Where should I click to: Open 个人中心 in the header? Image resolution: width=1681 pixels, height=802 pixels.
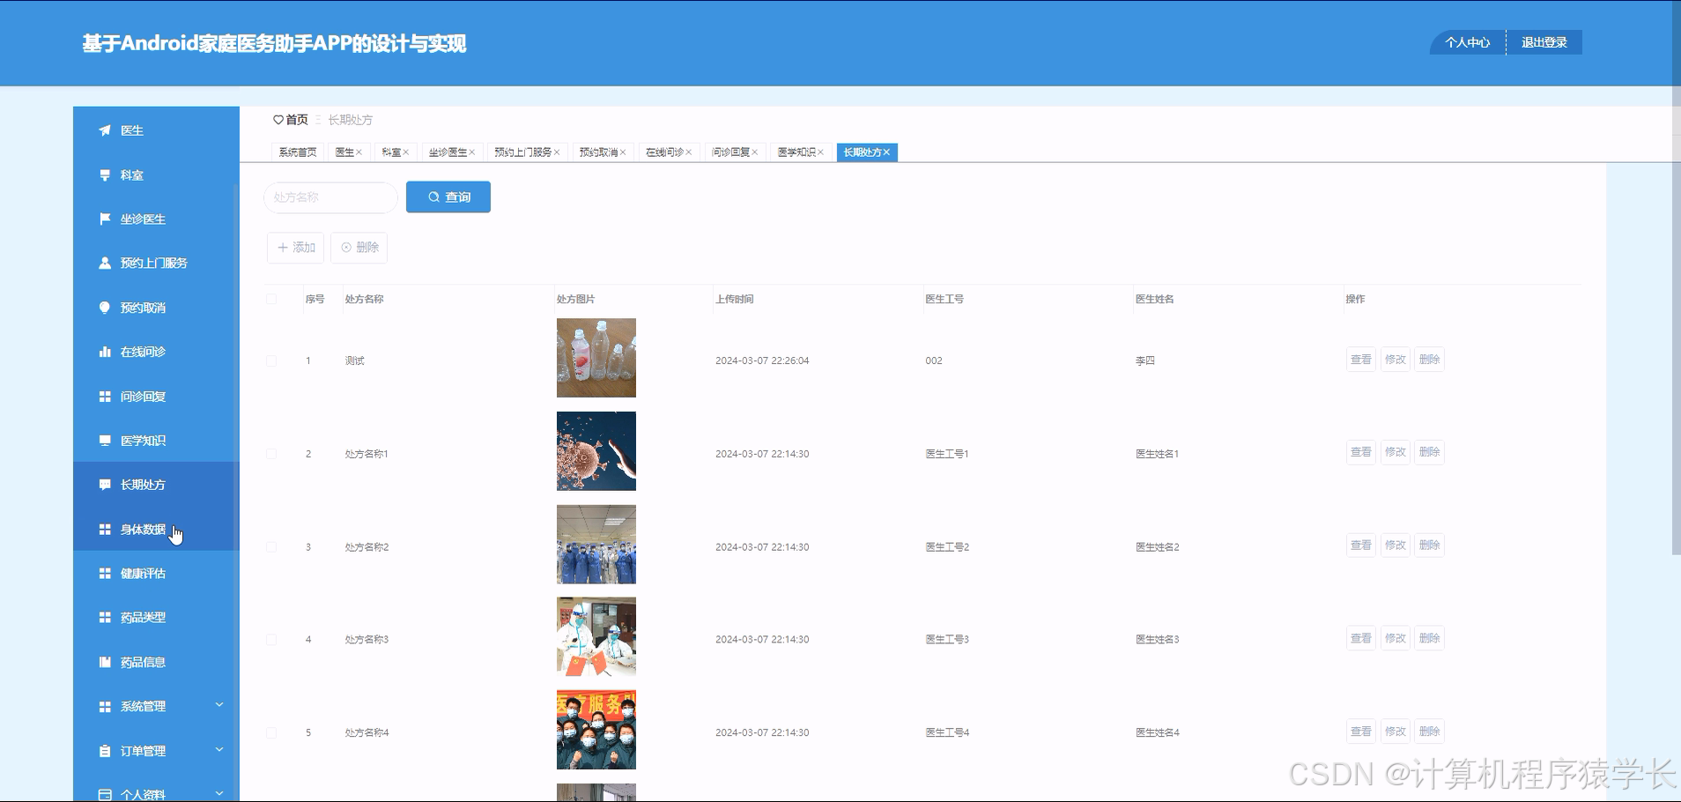[x=1468, y=42]
